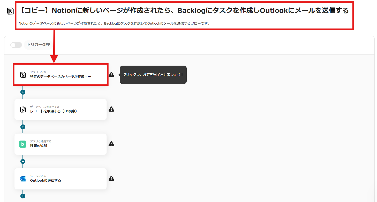
Task: Add a step after 課題の追加
Action: (x=23, y=161)
